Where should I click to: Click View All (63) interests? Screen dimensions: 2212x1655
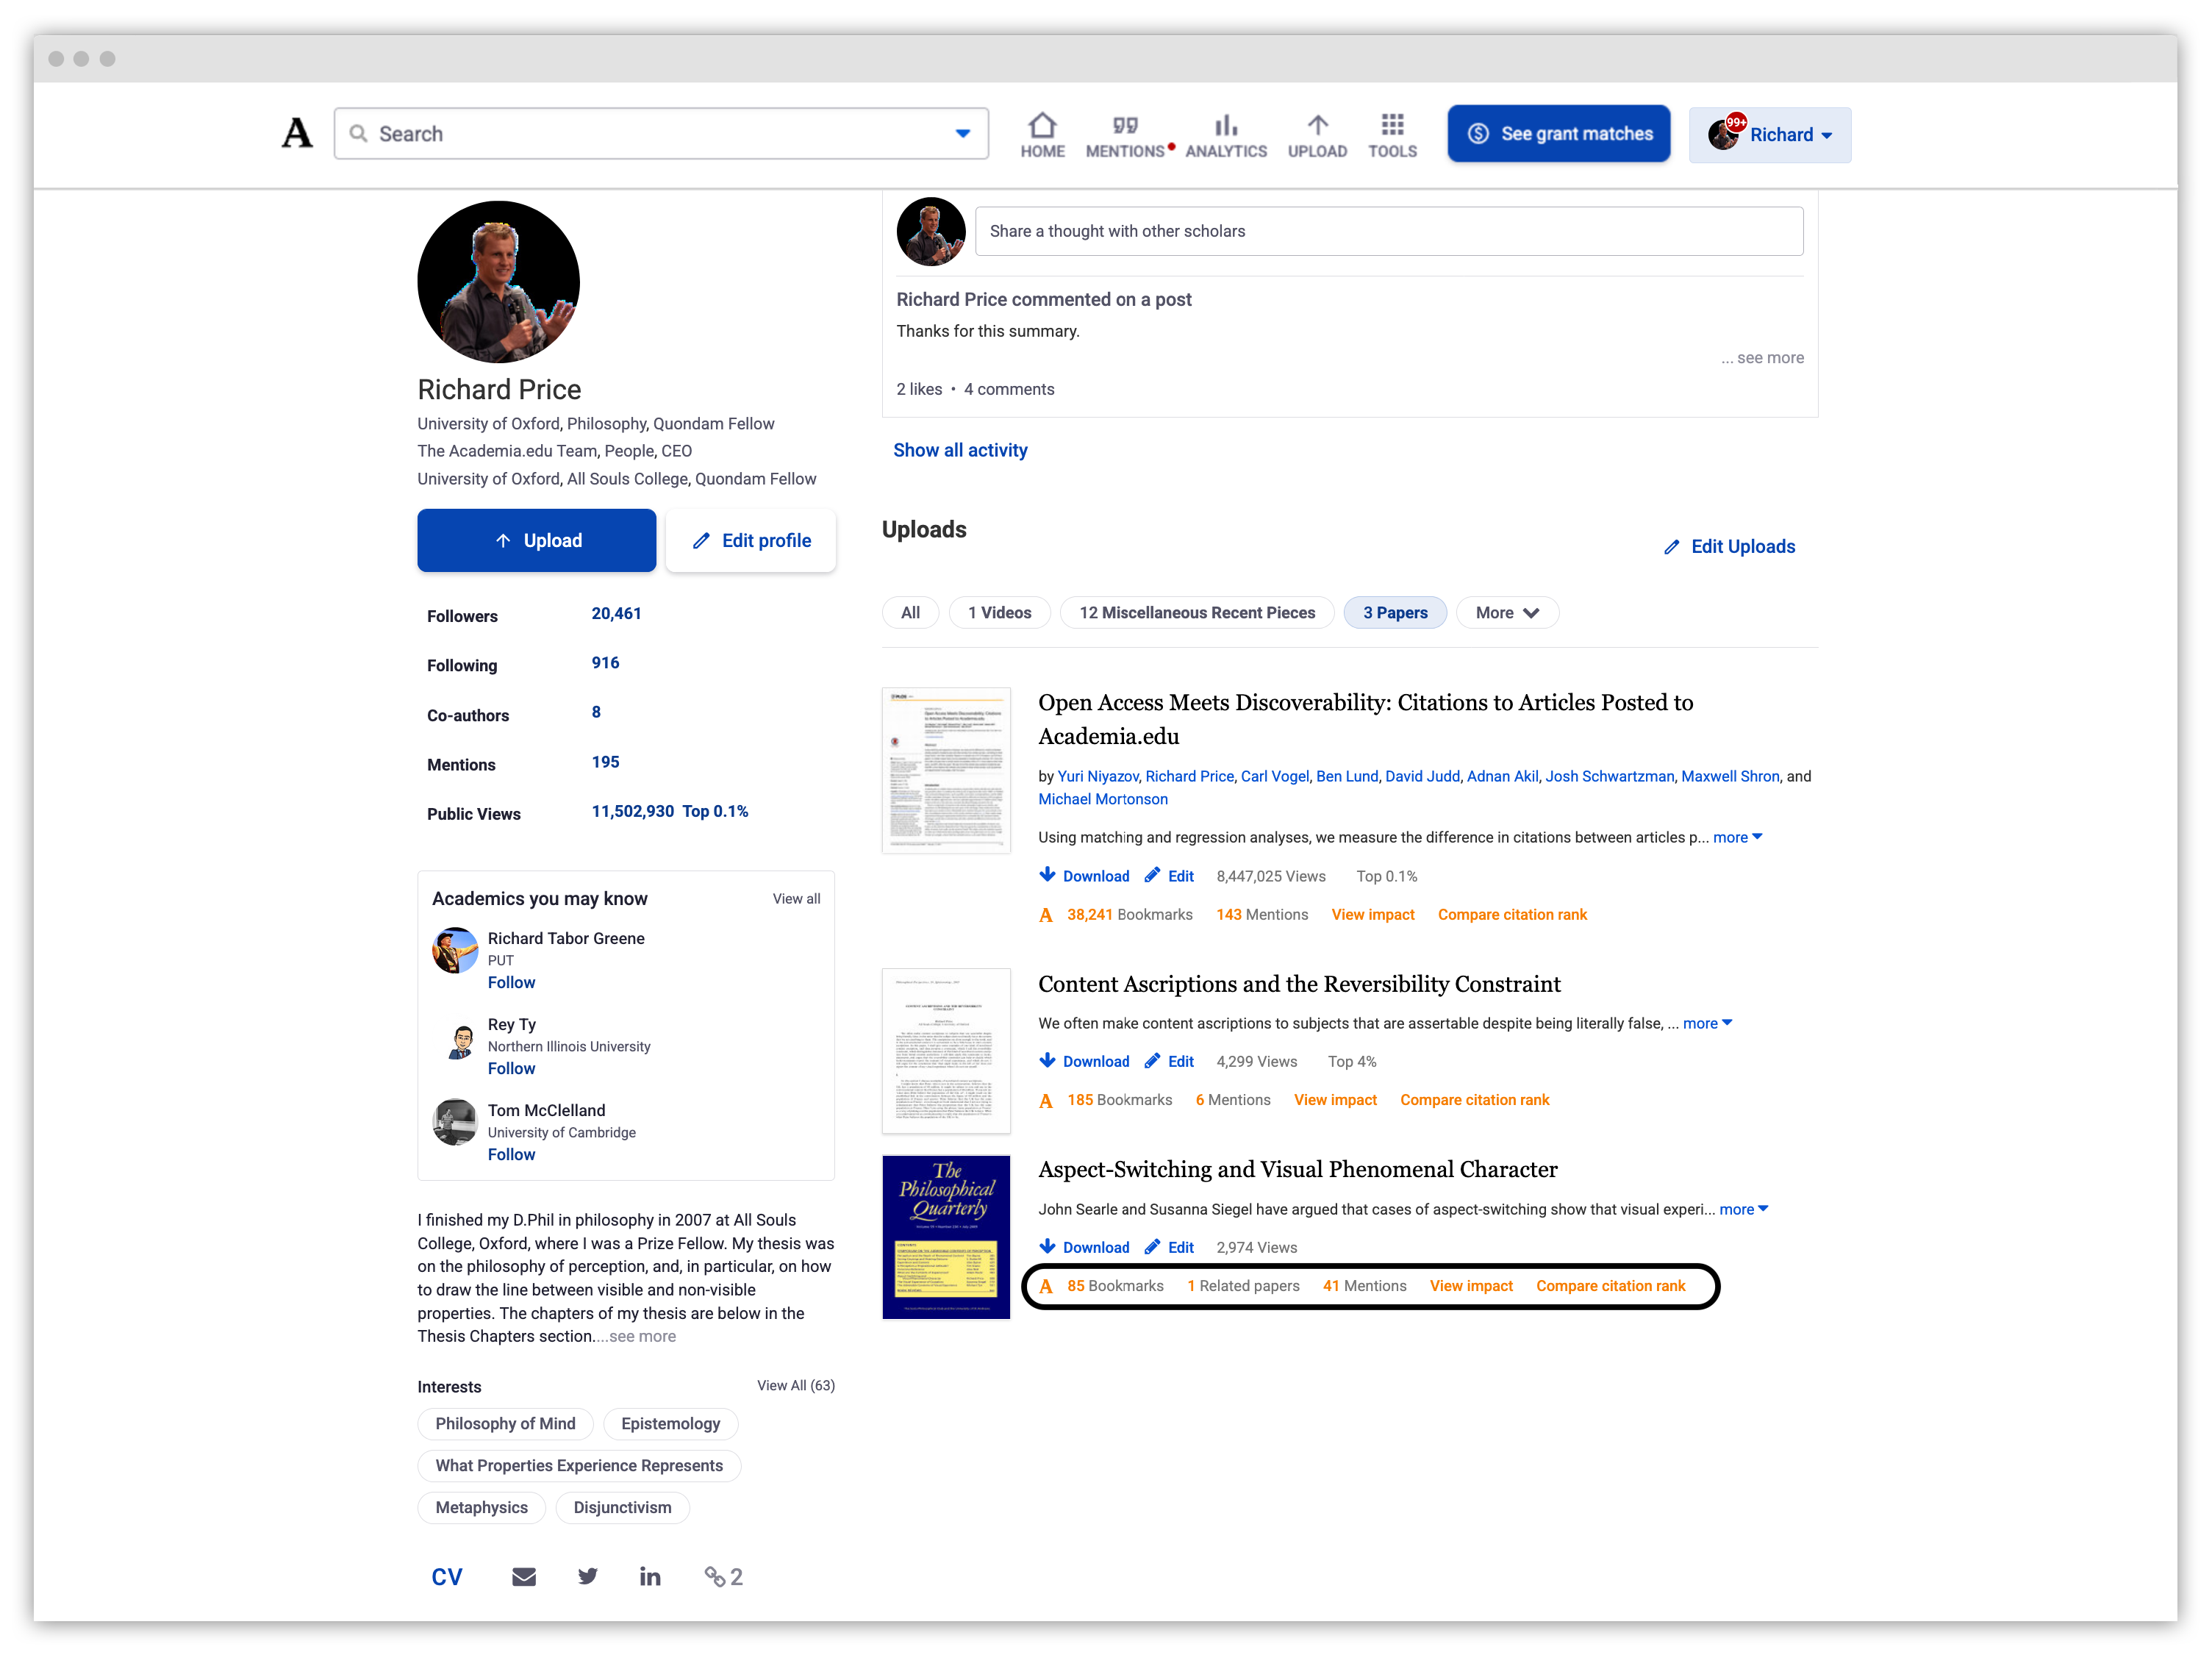[795, 1385]
